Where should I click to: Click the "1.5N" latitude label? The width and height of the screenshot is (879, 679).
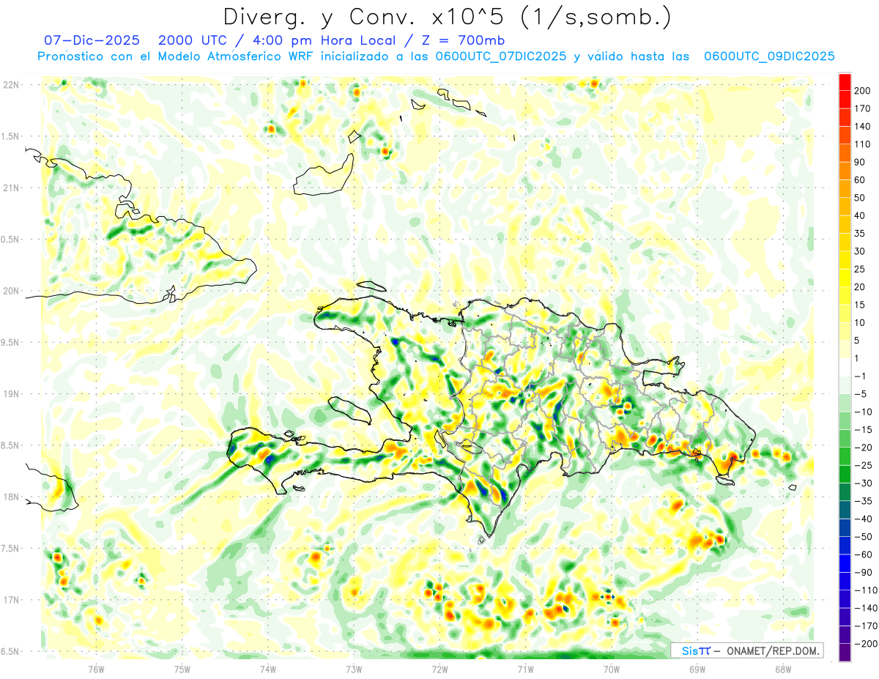10,136
